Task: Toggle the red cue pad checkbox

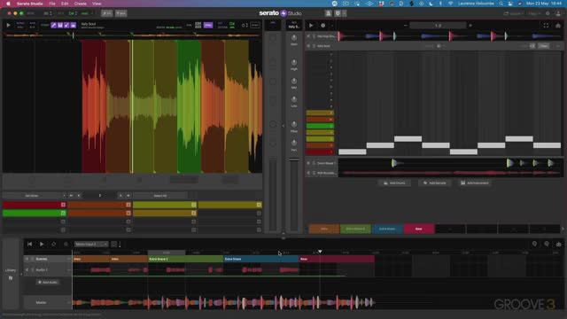Action: coord(63,205)
